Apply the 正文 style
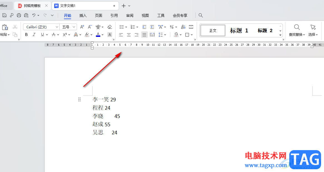Screen dimensions: 324x172 point(213,30)
